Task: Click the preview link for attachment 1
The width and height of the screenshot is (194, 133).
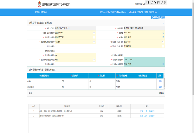Action: tap(141, 111)
